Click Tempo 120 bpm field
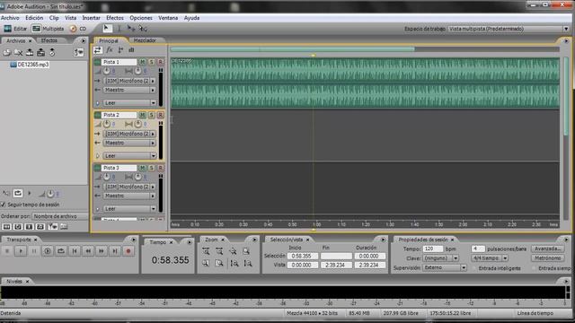The width and height of the screenshot is (575, 323). point(433,249)
